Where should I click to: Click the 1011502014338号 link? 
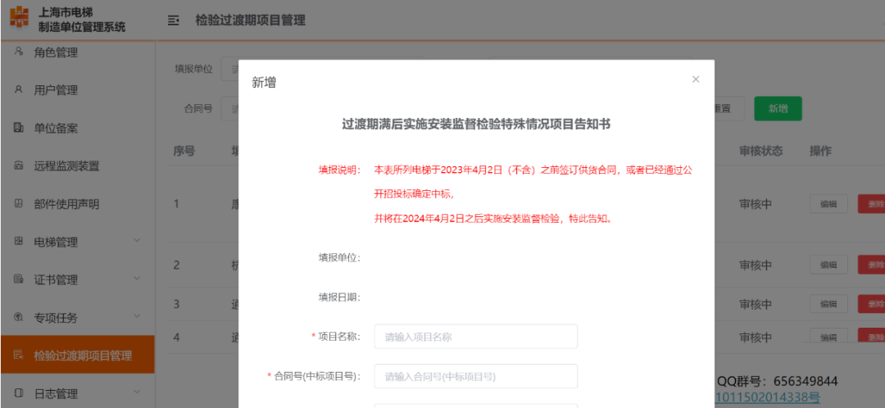pyautogui.click(x=768, y=398)
